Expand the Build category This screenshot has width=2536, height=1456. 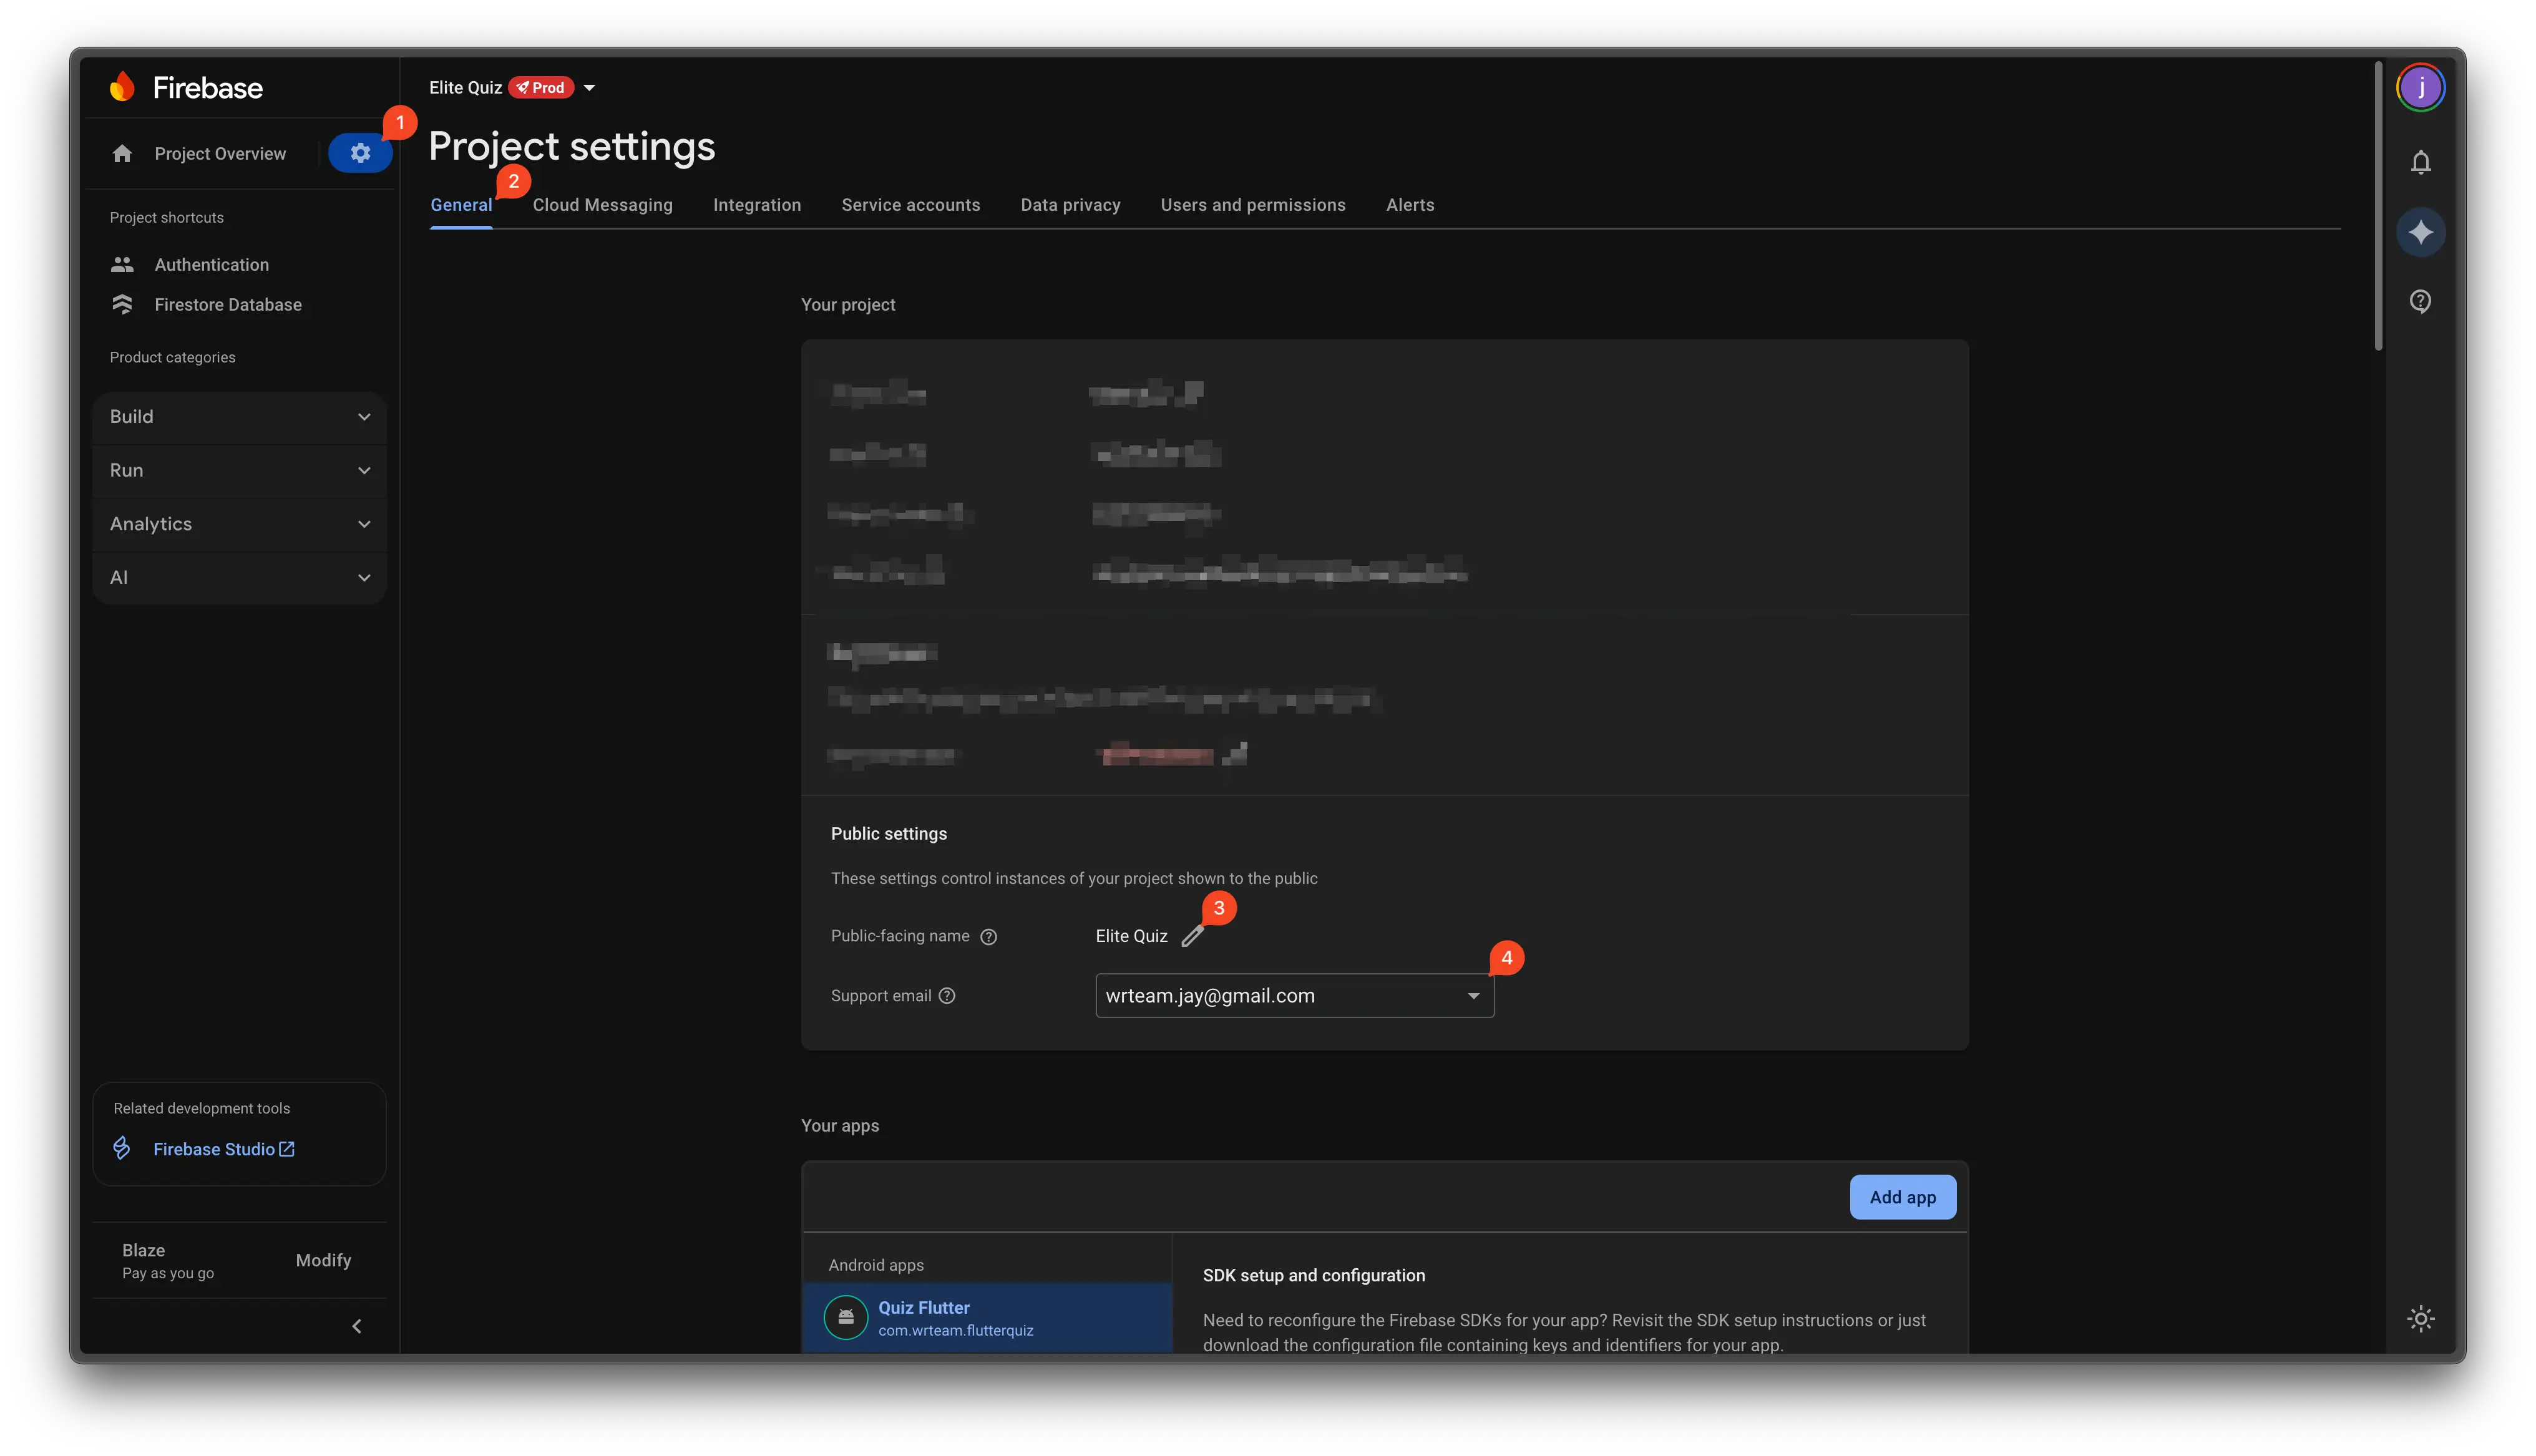[x=239, y=417]
